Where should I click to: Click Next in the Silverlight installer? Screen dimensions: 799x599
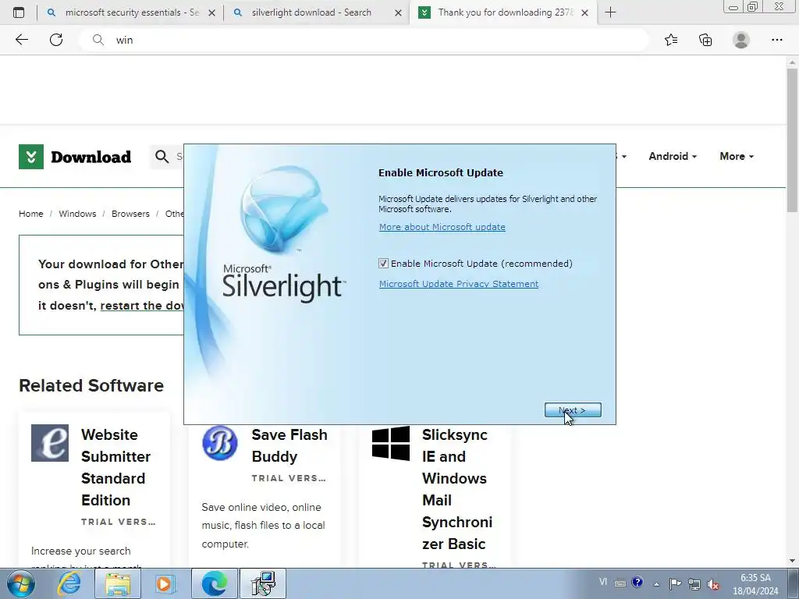tap(573, 410)
